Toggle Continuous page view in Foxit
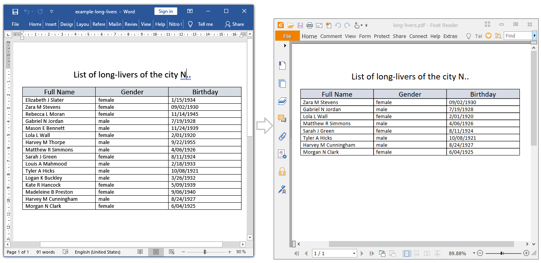 pyautogui.click(x=416, y=253)
